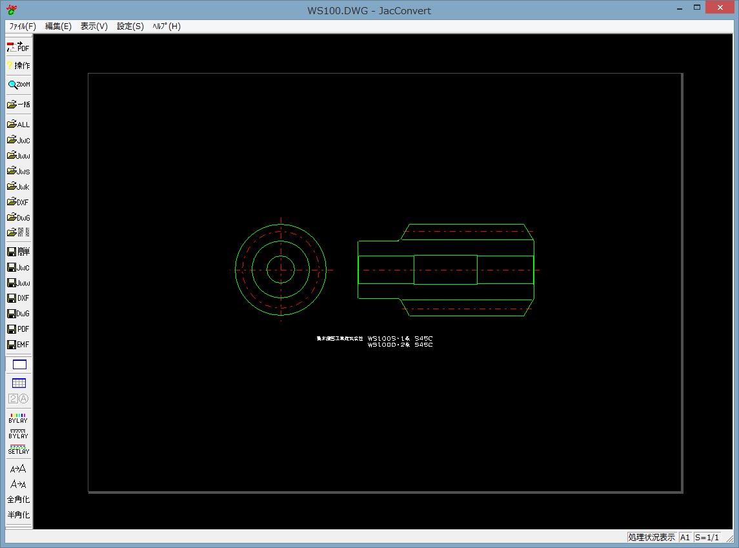Open the ファイル(F) menu
The height and width of the screenshot is (548, 739).
23,26
